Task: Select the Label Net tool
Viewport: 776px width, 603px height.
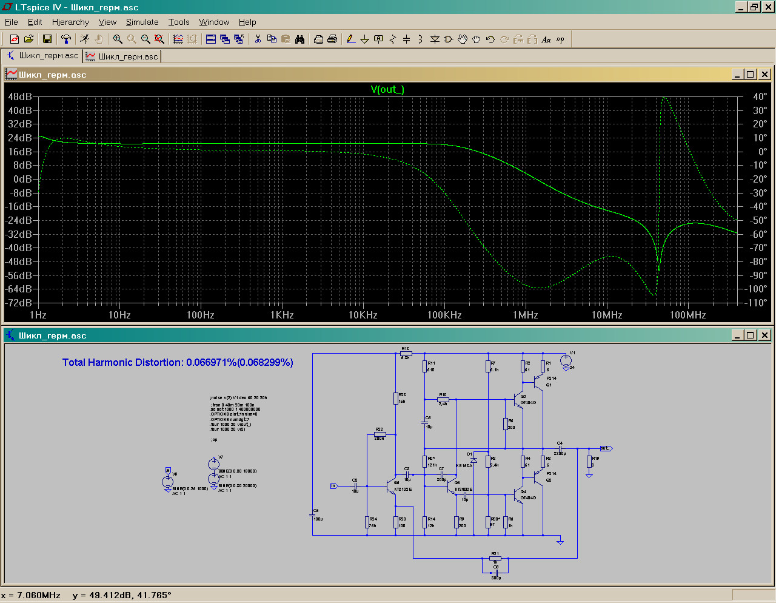Action: (379, 39)
